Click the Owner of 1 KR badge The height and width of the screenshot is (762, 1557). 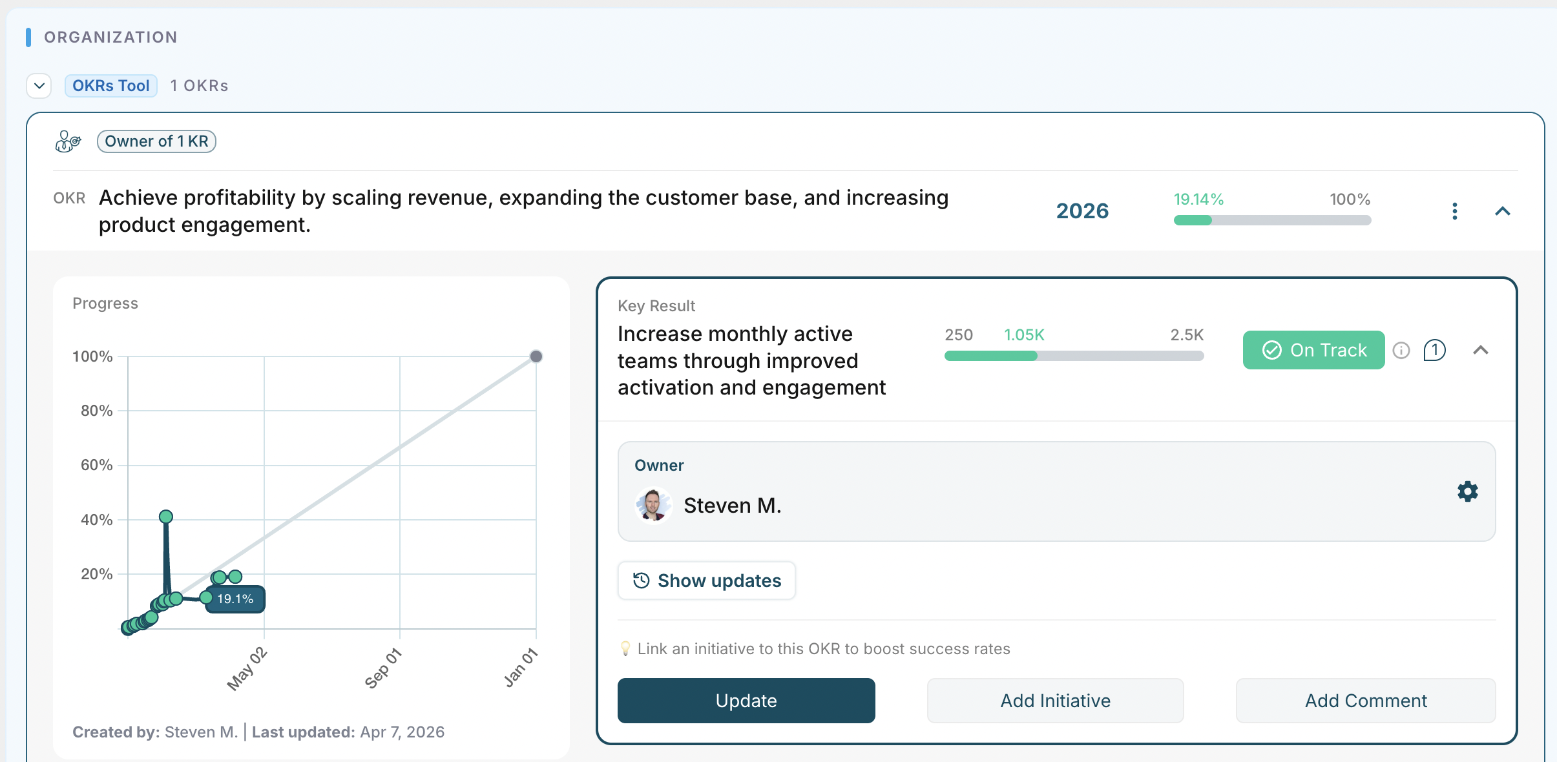coord(156,141)
